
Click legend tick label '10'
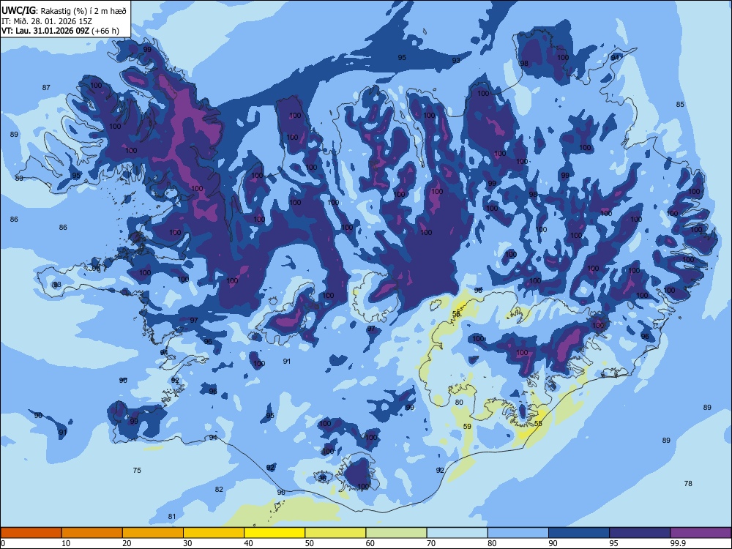coord(66,543)
